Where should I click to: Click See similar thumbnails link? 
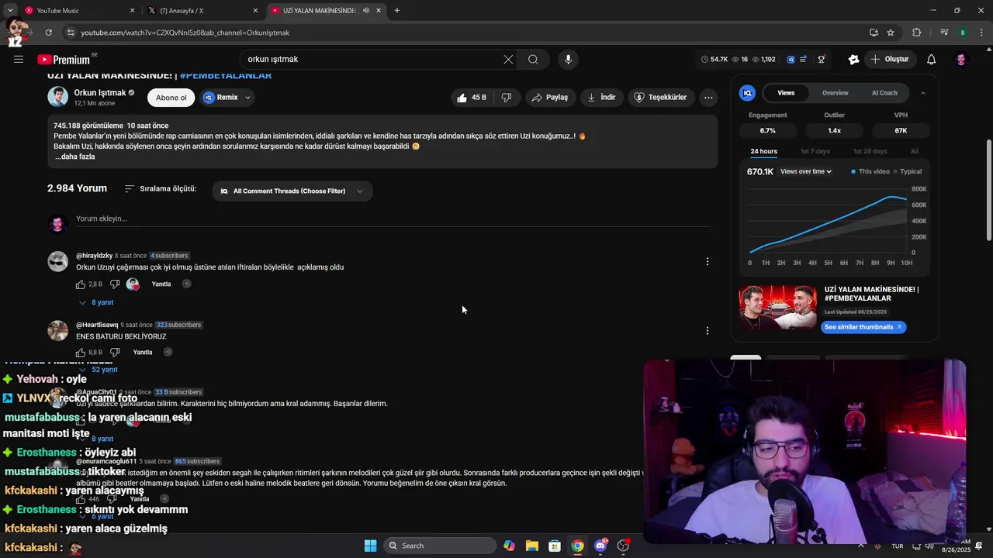(863, 327)
